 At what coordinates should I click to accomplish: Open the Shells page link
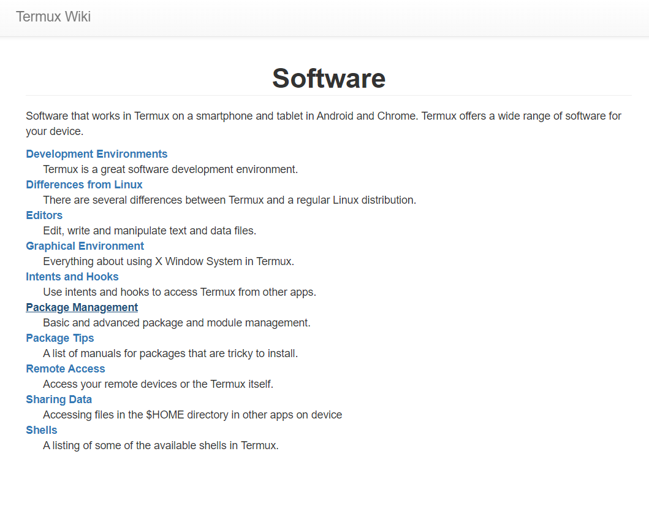(x=42, y=430)
